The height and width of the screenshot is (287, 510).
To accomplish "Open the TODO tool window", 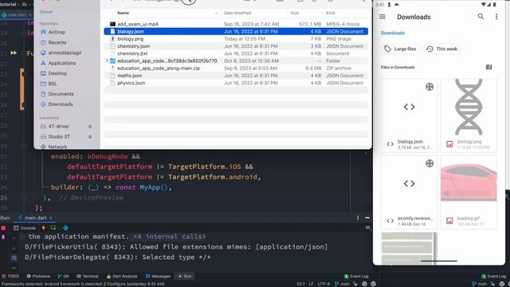I will pos(10,277).
